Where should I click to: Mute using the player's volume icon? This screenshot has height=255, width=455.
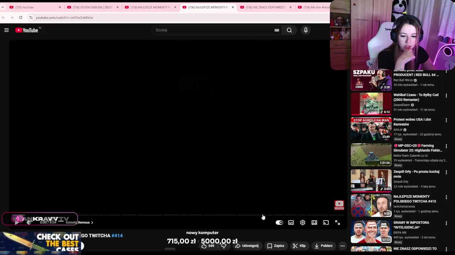pos(29,222)
